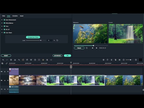Lock the main video track

[x=5, y=80]
